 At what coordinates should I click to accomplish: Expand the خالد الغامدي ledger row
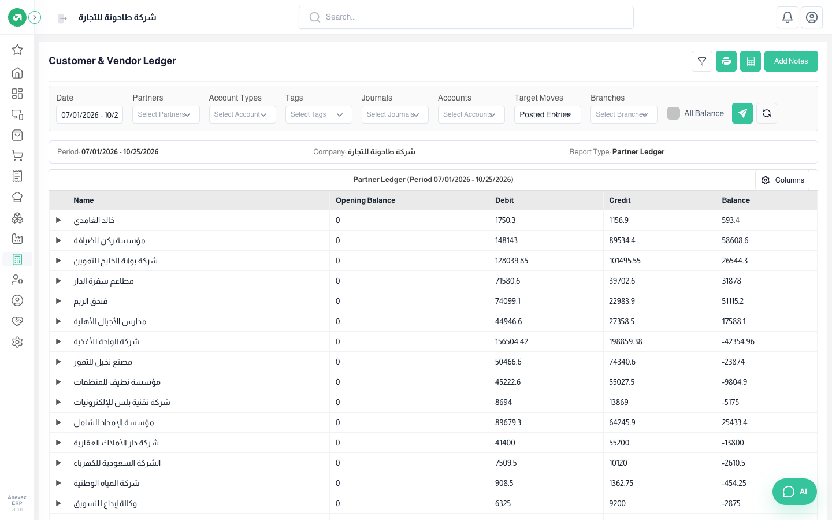pos(58,220)
